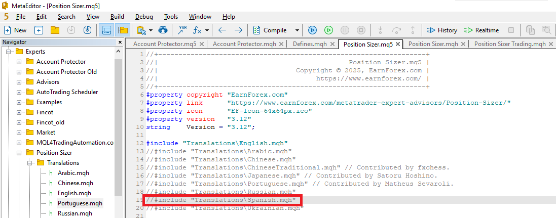The height and width of the screenshot is (218, 556).
Task: Click the search-in-files magnifier icon
Action: click(x=546, y=30)
